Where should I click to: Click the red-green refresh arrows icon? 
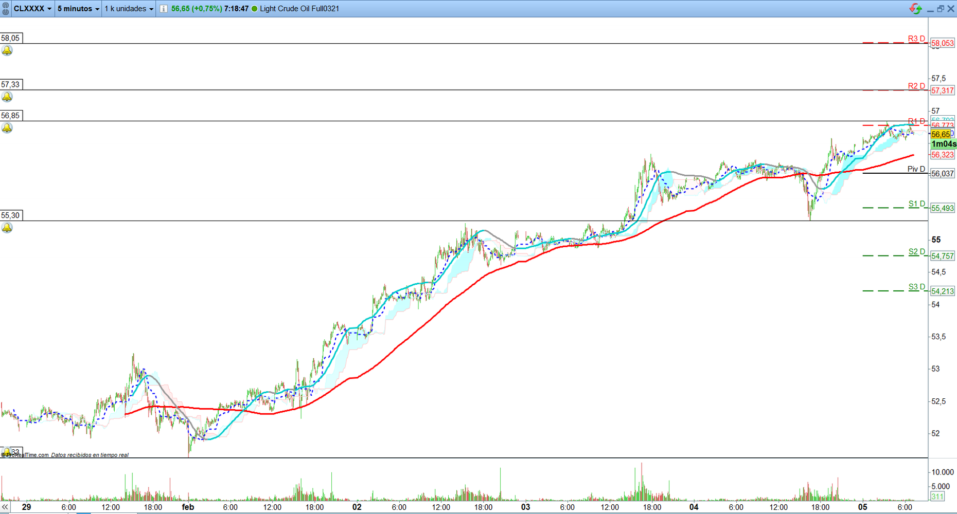pyautogui.click(x=915, y=9)
